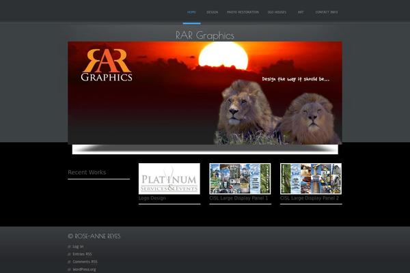
Task: Select the Art navigation item
Action: click(301, 12)
